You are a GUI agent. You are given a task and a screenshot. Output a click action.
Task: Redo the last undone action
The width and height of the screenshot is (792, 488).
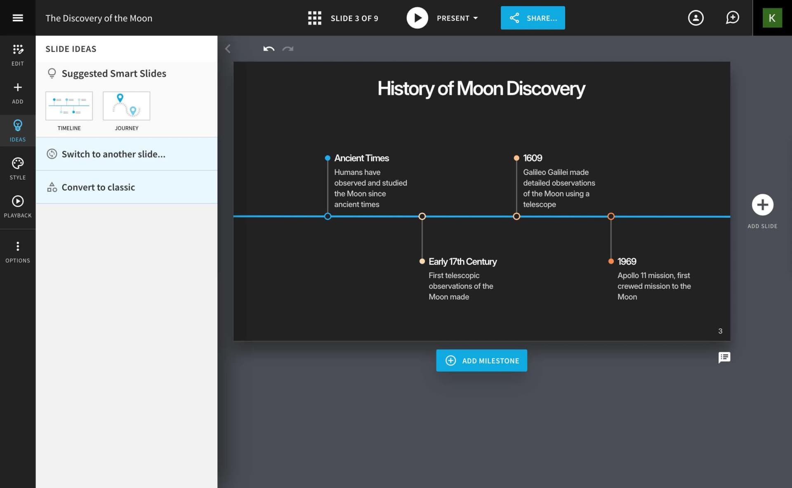click(x=288, y=49)
